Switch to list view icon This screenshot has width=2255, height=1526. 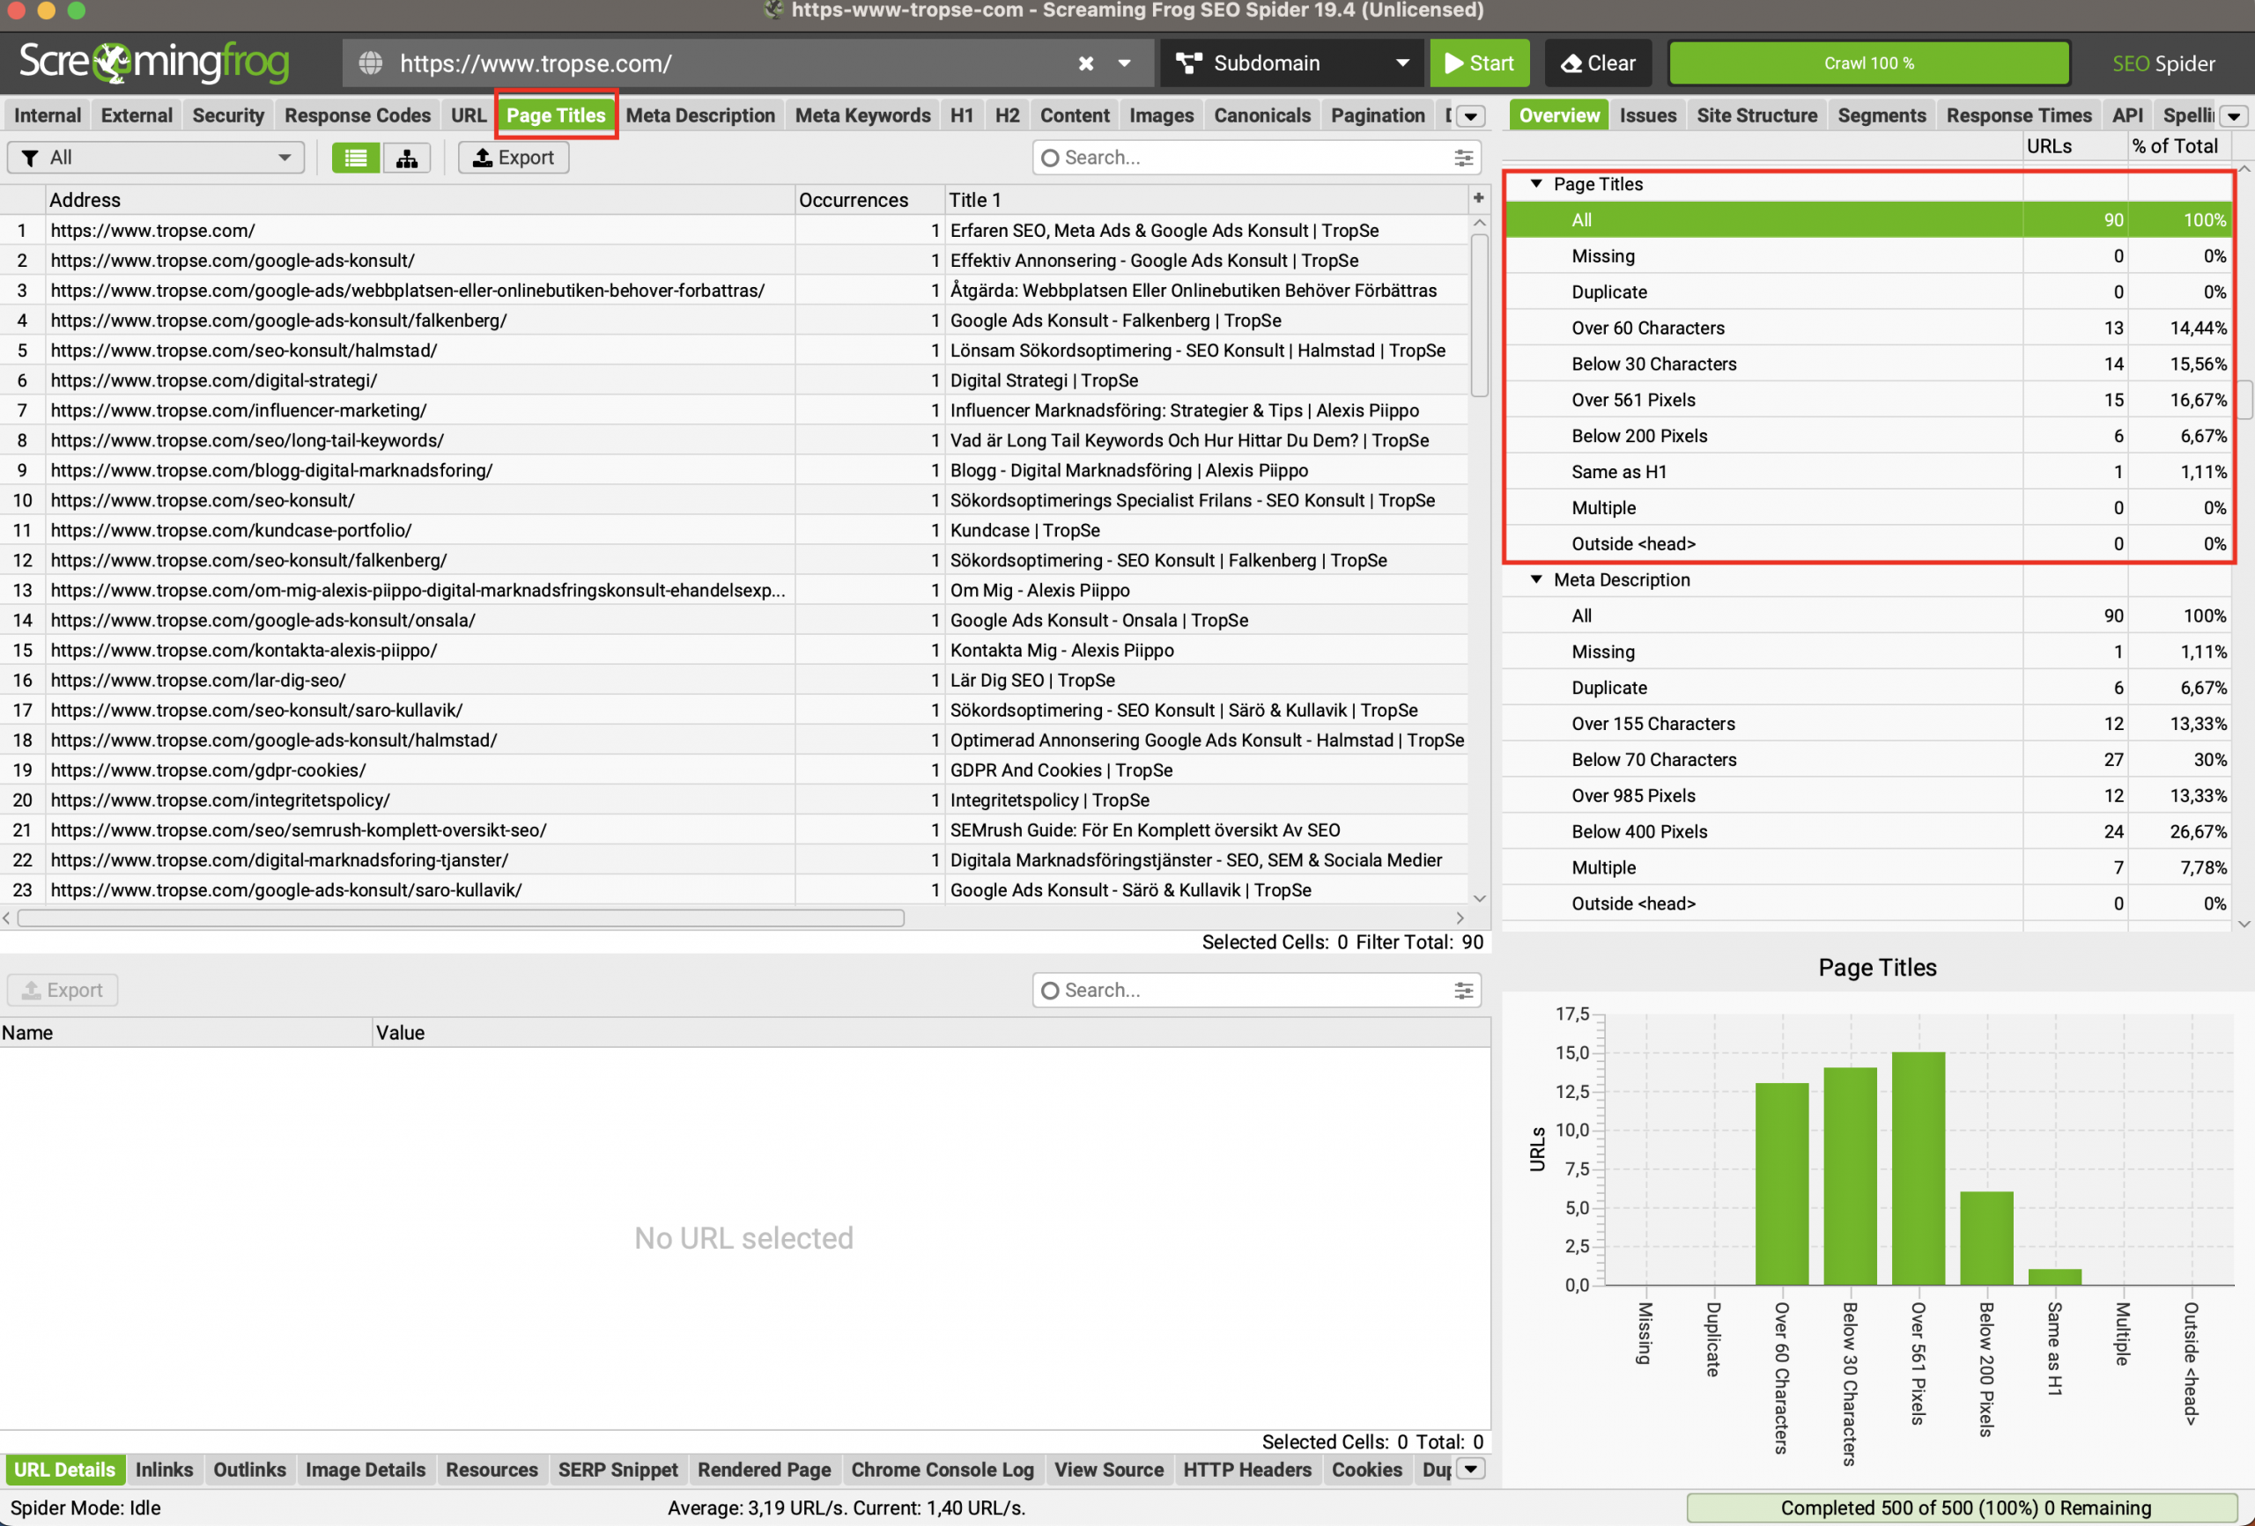pos(356,157)
